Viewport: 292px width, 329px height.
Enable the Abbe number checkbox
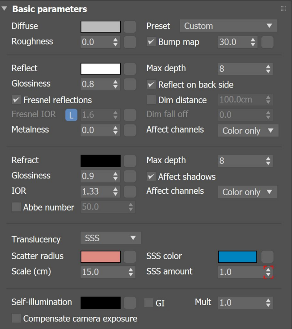click(16, 207)
